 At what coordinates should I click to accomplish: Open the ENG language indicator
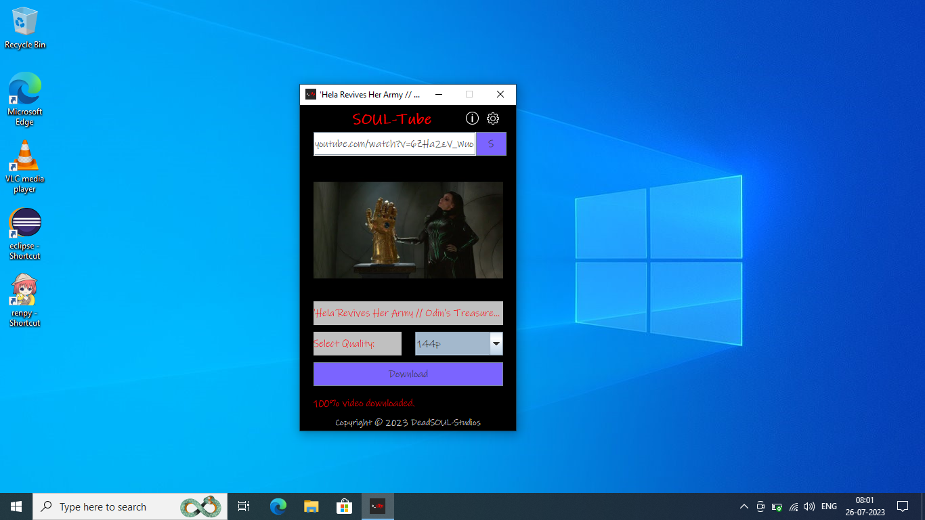[828, 506]
